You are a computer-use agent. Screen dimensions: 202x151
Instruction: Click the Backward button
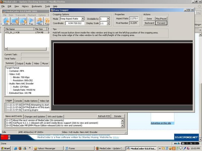(x=149, y=23)
